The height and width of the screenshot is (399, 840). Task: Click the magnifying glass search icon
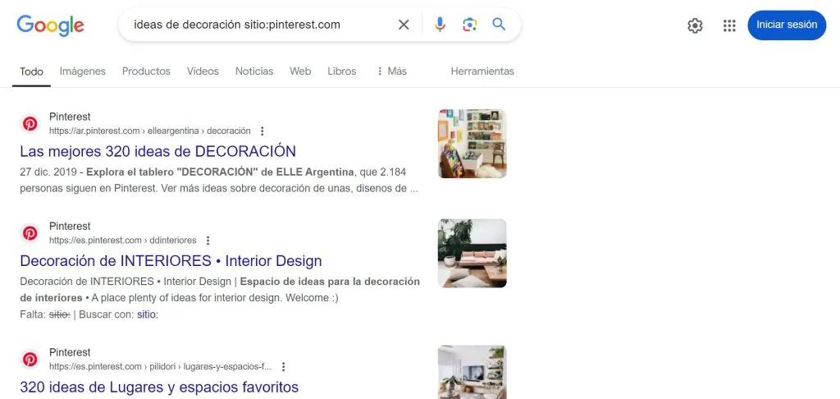pos(499,24)
